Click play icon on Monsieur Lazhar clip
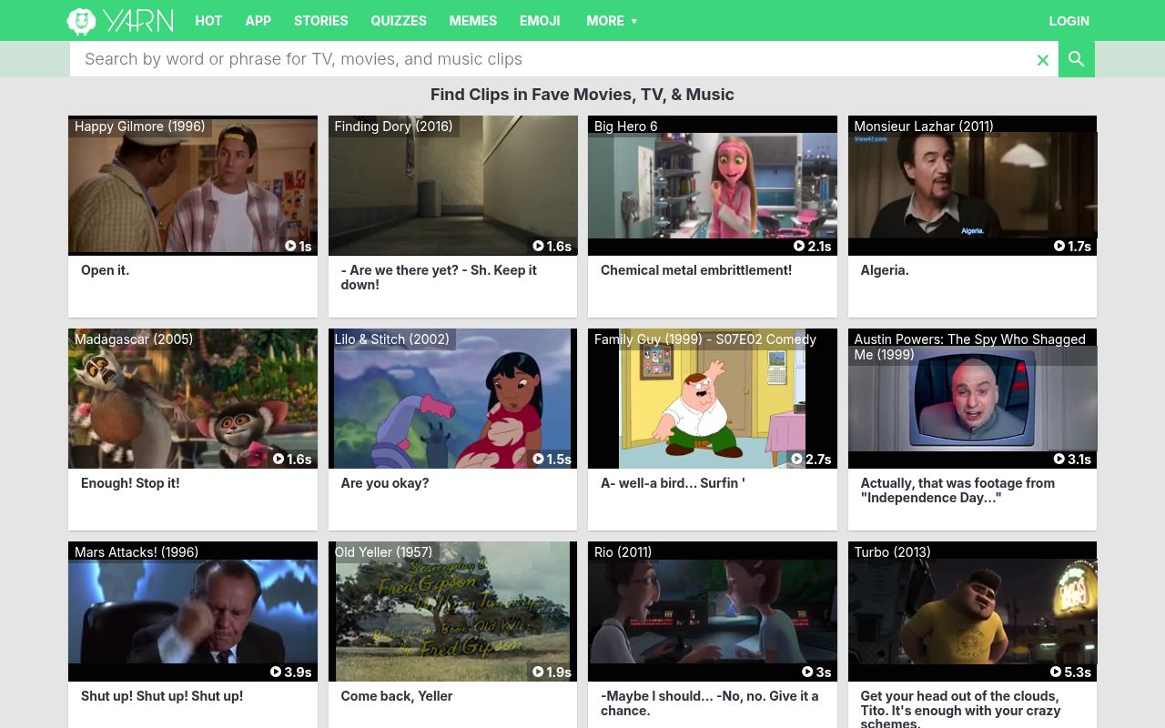Viewport: 1165px width, 728px height. pos(1059,246)
